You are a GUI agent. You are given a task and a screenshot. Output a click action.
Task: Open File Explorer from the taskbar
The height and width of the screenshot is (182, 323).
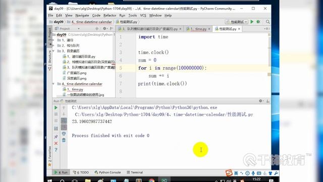click(88, 180)
